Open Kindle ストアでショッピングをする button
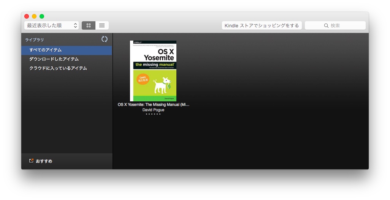This screenshot has height=200, width=390. pos(262,25)
